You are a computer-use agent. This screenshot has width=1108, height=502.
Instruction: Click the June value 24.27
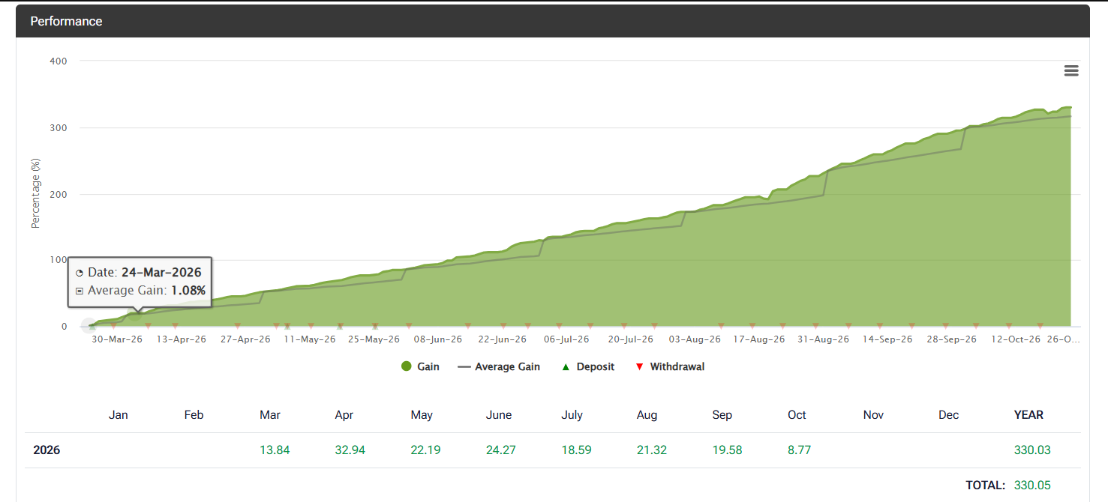(x=501, y=450)
